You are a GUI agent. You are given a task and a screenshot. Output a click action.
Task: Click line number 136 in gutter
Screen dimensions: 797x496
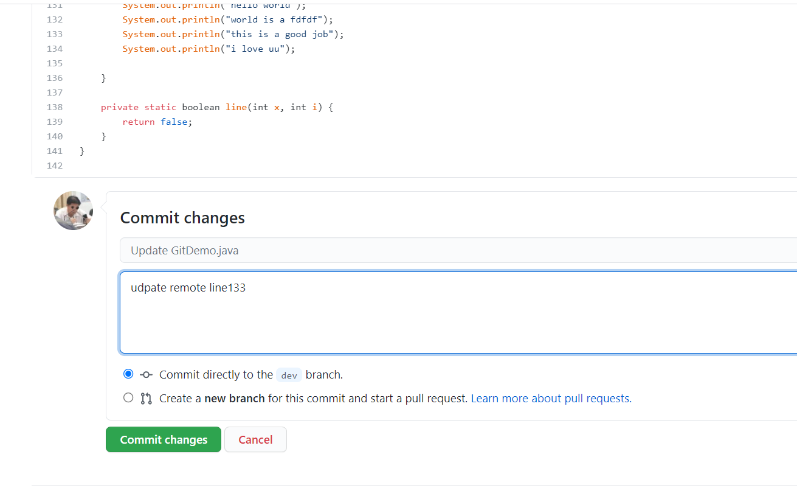pyautogui.click(x=55, y=78)
